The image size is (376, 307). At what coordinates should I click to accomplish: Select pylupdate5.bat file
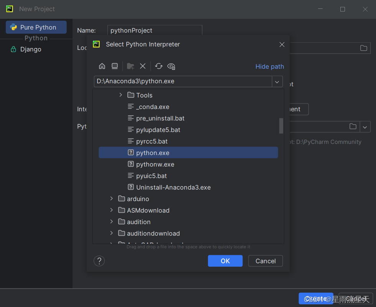coord(188,130)
